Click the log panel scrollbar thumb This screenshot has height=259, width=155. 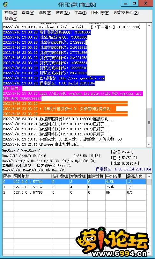pos(149,122)
